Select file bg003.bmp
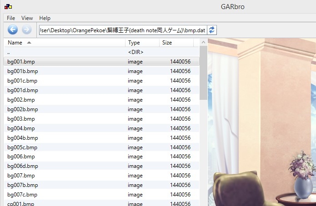The image size is (316, 206). (x=101, y=119)
